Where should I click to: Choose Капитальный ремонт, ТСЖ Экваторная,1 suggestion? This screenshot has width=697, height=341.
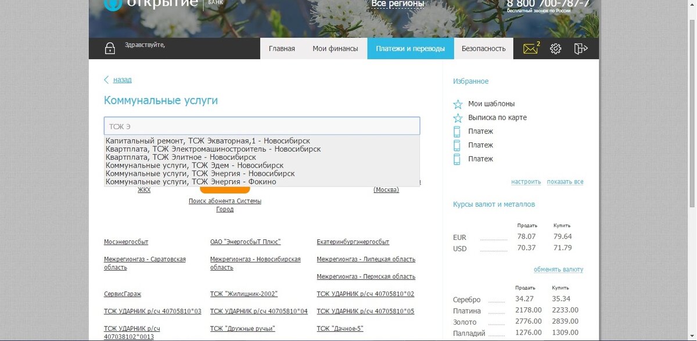(x=262, y=141)
